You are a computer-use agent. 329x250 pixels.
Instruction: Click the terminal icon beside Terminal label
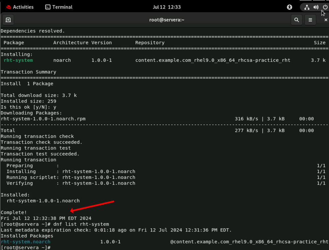pyautogui.click(x=48, y=7)
